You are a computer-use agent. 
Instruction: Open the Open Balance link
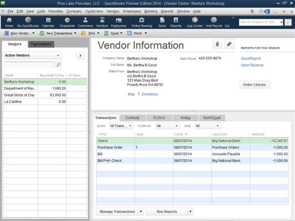click(x=252, y=65)
